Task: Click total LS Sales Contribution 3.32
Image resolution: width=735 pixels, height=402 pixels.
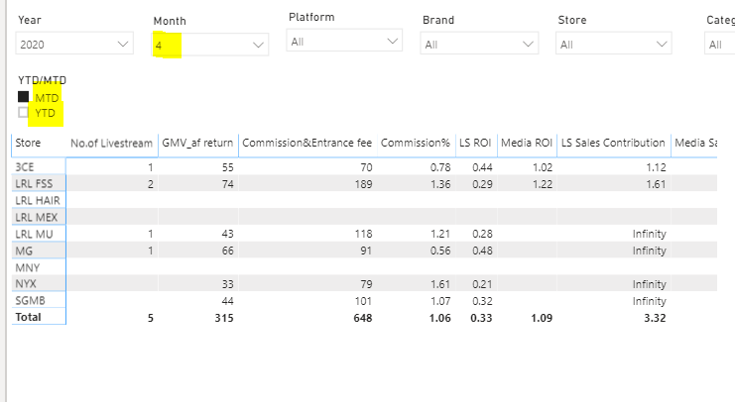Action: coord(655,318)
